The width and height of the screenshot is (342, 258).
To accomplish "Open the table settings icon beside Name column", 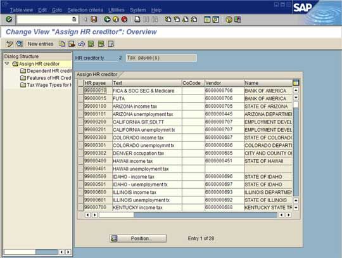I will point(296,83).
